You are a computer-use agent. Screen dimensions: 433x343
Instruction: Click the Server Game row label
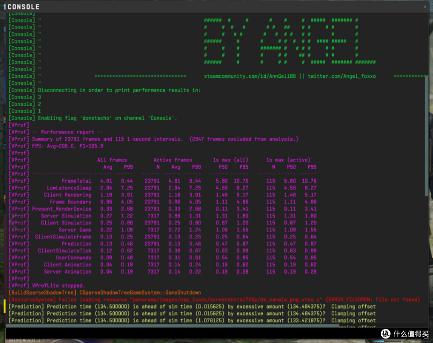75,230
